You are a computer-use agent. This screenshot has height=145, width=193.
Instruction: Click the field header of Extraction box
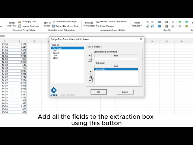[x=116, y=66]
